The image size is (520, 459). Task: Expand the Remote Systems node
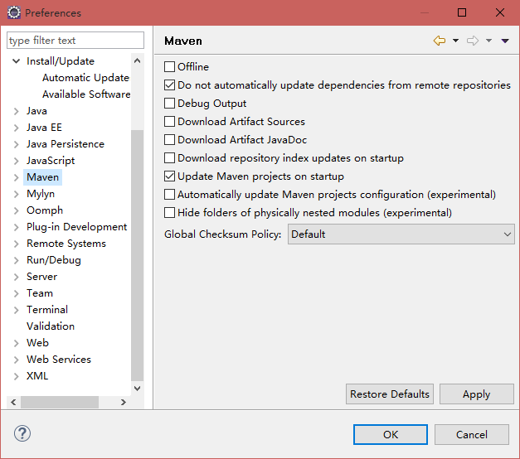pyautogui.click(x=16, y=244)
